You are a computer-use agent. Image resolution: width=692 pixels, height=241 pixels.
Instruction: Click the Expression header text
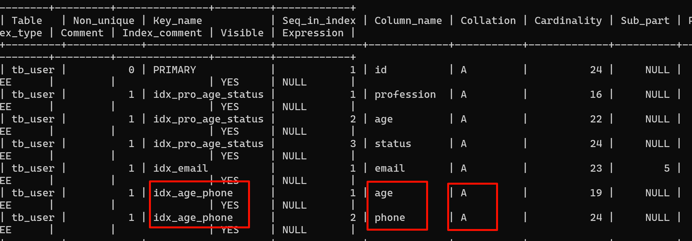coord(313,33)
